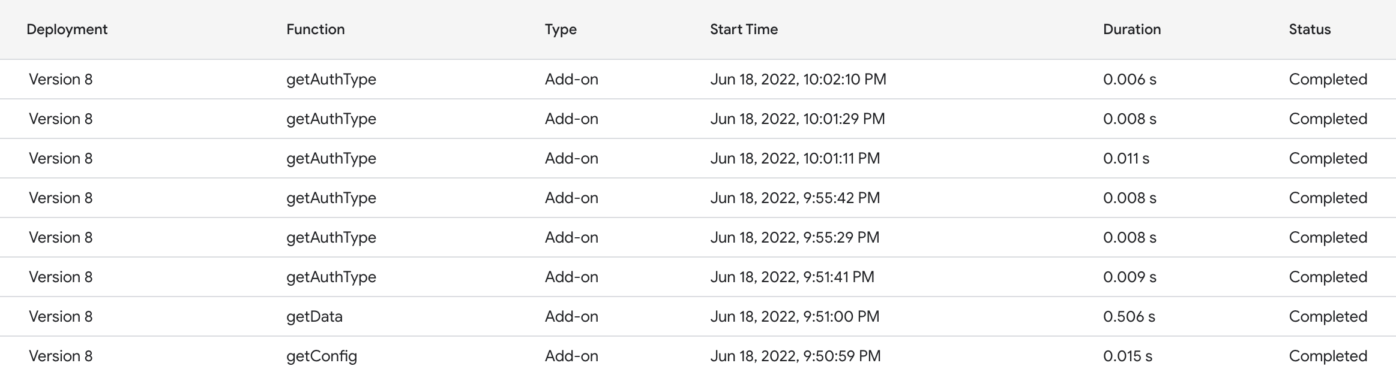Click Version 8 in the getConfig row
This screenshot has width=1396, height=375.
click(61, 356)
